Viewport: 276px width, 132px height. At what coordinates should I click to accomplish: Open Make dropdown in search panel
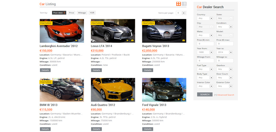click(x=205, y=35)
